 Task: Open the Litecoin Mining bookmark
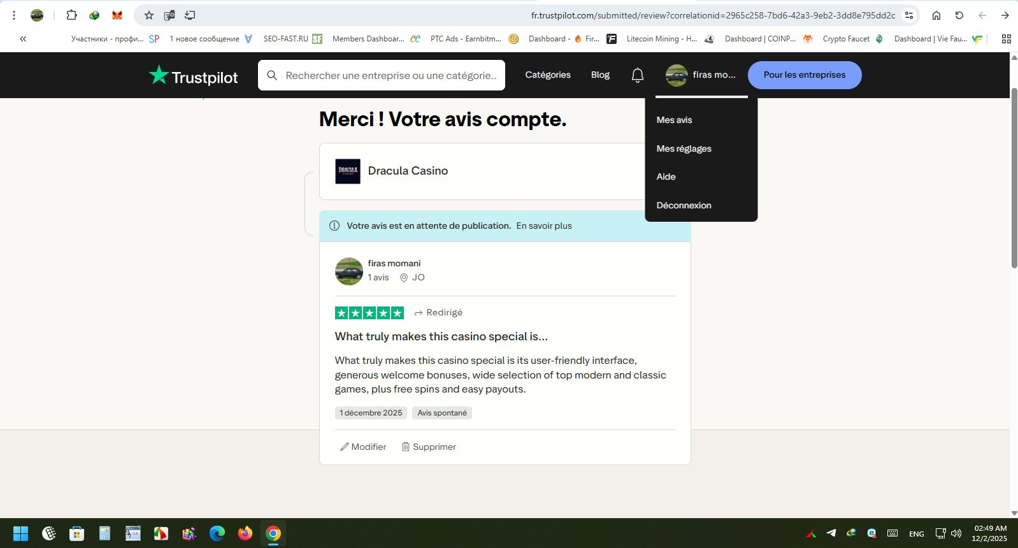click(x=670, y=39)
